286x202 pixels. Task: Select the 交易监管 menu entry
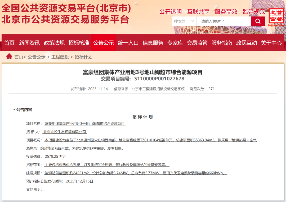click(198, 43)
